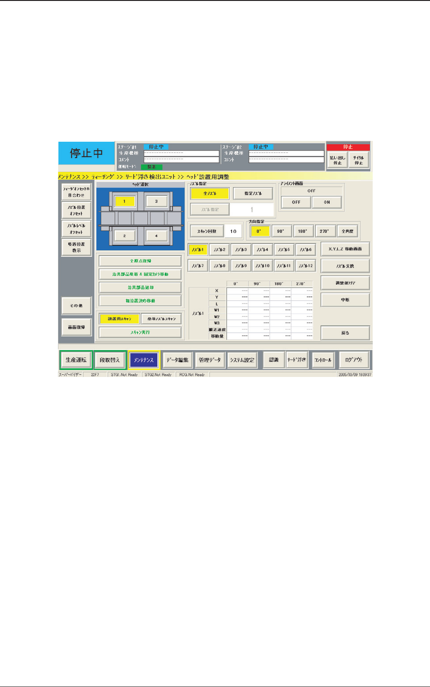Screen dimensions: 430x687
Task: Open リード浮き screen button
Action: (x=296, y=360)
